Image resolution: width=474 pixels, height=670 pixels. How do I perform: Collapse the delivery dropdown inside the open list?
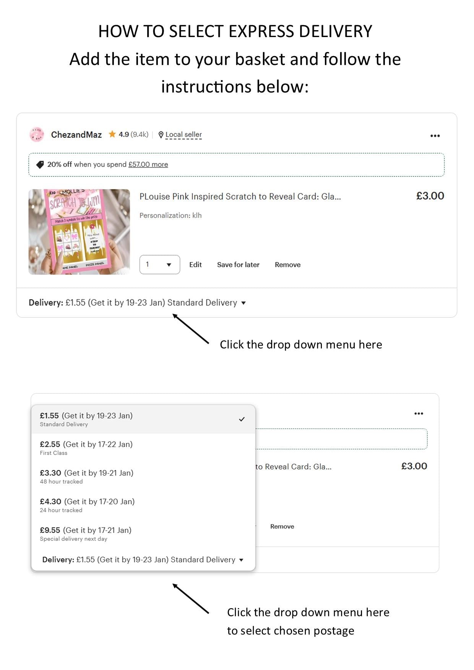[143, 560]
